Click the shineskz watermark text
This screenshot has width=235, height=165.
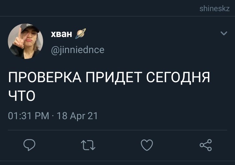point(214,9)
